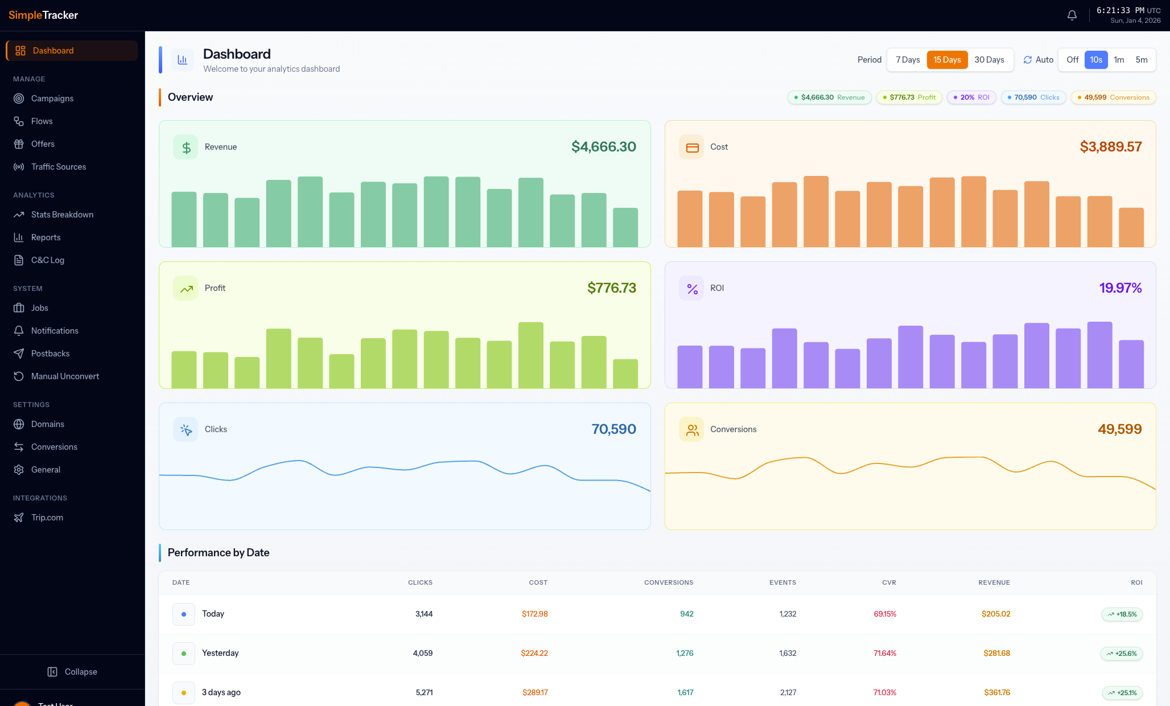Image resolution: width=1170 pixels, height=706 pixels.
Task: Select the Postbacks icon
Action: click(x=19, y=353)
